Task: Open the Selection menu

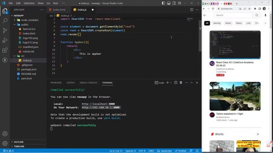Action: pyautogui.click(x=29, y=3)
